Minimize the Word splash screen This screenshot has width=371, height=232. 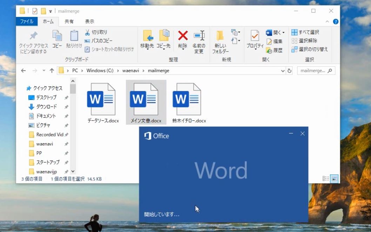(x=291, y=133)
